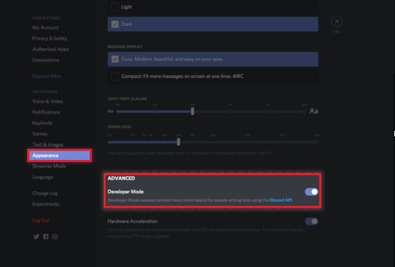Click the ADVANCED section heading

click(121, 178)
